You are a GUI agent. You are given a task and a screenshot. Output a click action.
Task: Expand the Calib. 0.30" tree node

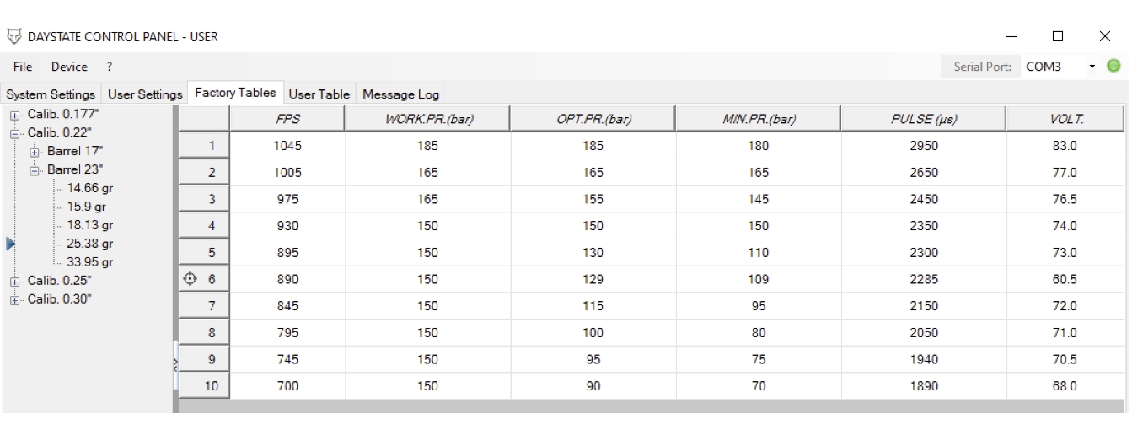tap(14, 301)
